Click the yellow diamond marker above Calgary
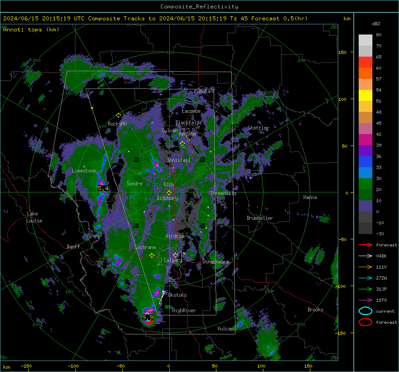The image size is (399, 372). [175, 255]
